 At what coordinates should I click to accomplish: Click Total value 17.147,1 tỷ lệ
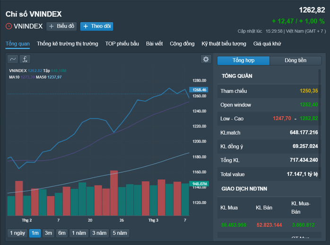302,174
